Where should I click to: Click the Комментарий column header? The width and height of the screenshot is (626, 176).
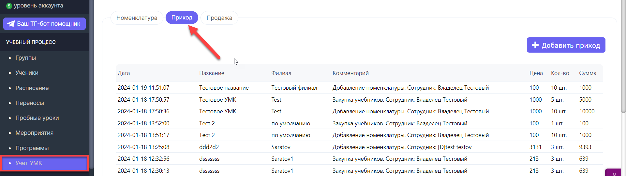[350, 73]
